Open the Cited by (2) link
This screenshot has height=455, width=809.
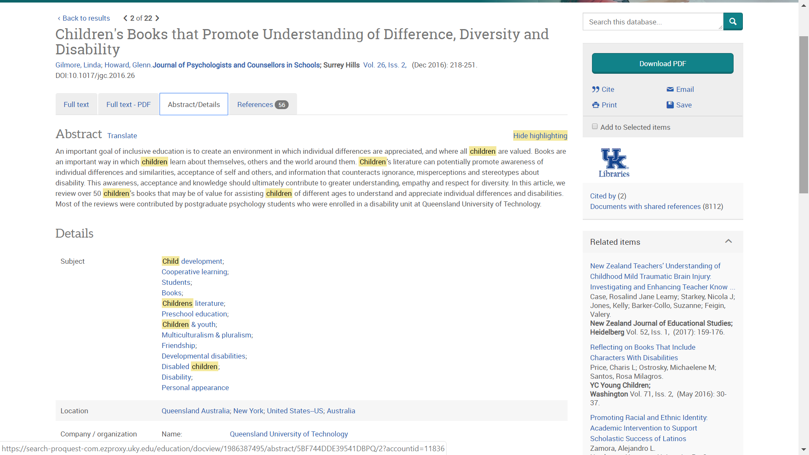click(x=608, y=196)
